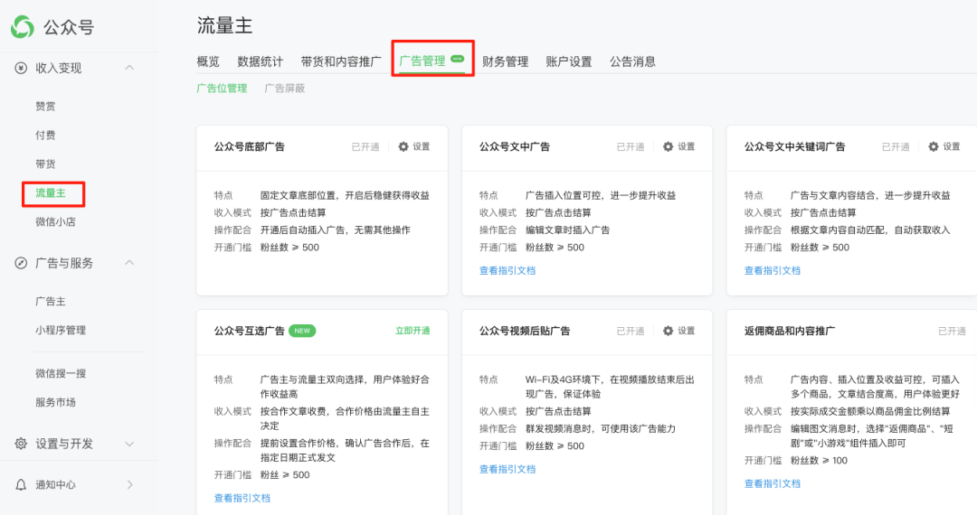
Task: Open the 公告消息 tab
Action: click(x=632, y=61)
